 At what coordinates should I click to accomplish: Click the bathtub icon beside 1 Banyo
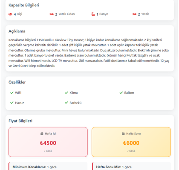pos(93,14)
